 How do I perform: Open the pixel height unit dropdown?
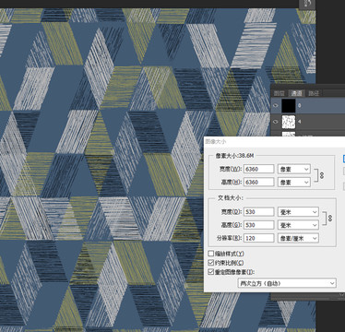pyautogui.click(x=293, y=182)
